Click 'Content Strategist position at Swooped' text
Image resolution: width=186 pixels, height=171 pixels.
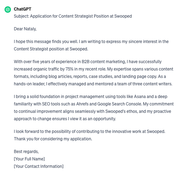coord(51,49)
